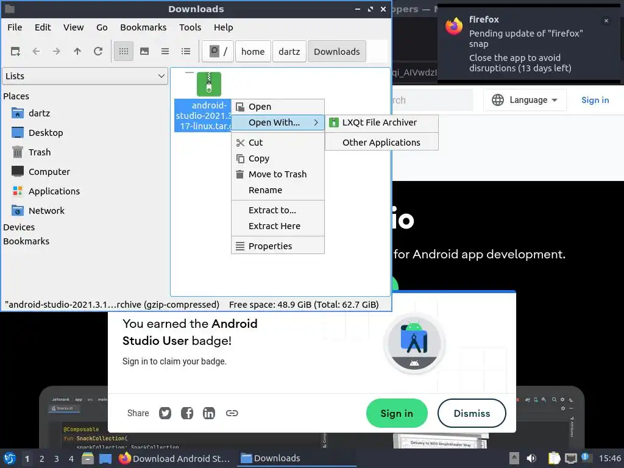
Task: Dismiss the firefox snap notification
Action: [606, 21]
